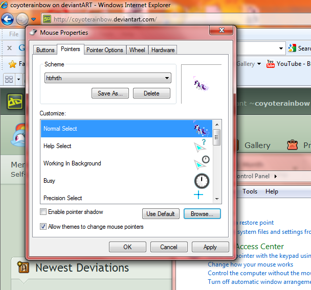The width and height of the screenshot is (311, 290).
Task: Click the Customize list scroll down arrow
Action: [x=217, y=199]
